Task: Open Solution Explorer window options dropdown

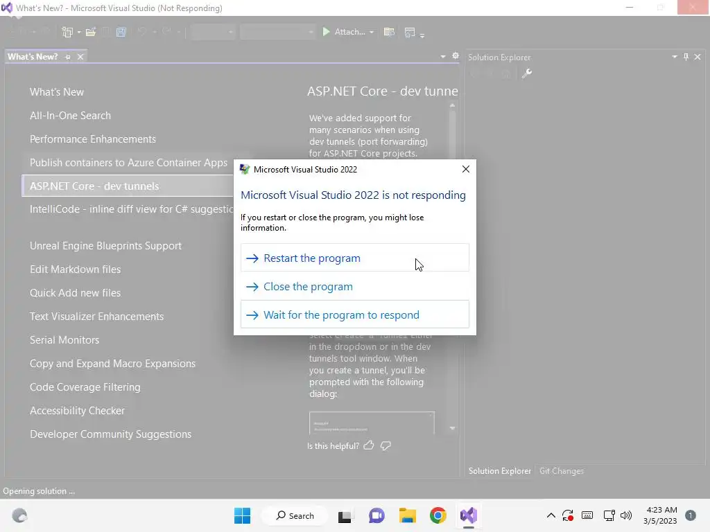Action: [675, 57]
